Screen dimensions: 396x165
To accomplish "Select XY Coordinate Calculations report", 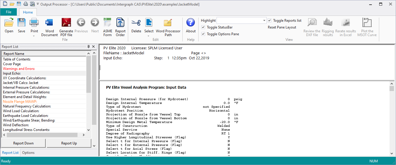I will (44, 78).
